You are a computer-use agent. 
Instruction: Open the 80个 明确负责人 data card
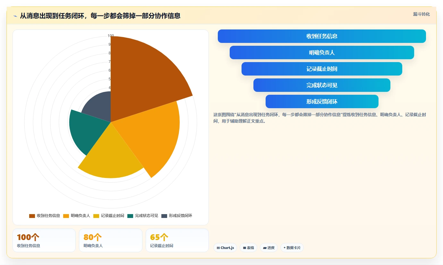[x=111, y=240]
